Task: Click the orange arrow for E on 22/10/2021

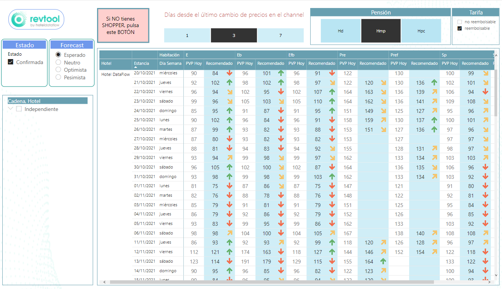Action: coord(230,92)
